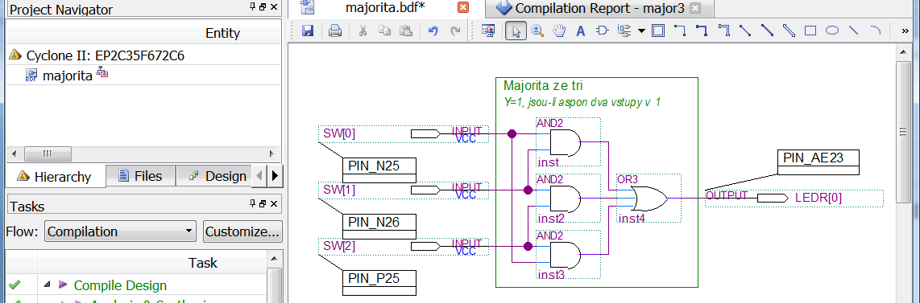Select the Diagonal Node tool
The height and width of the screenshot is (303, 920).
click(x=745, y=31)
